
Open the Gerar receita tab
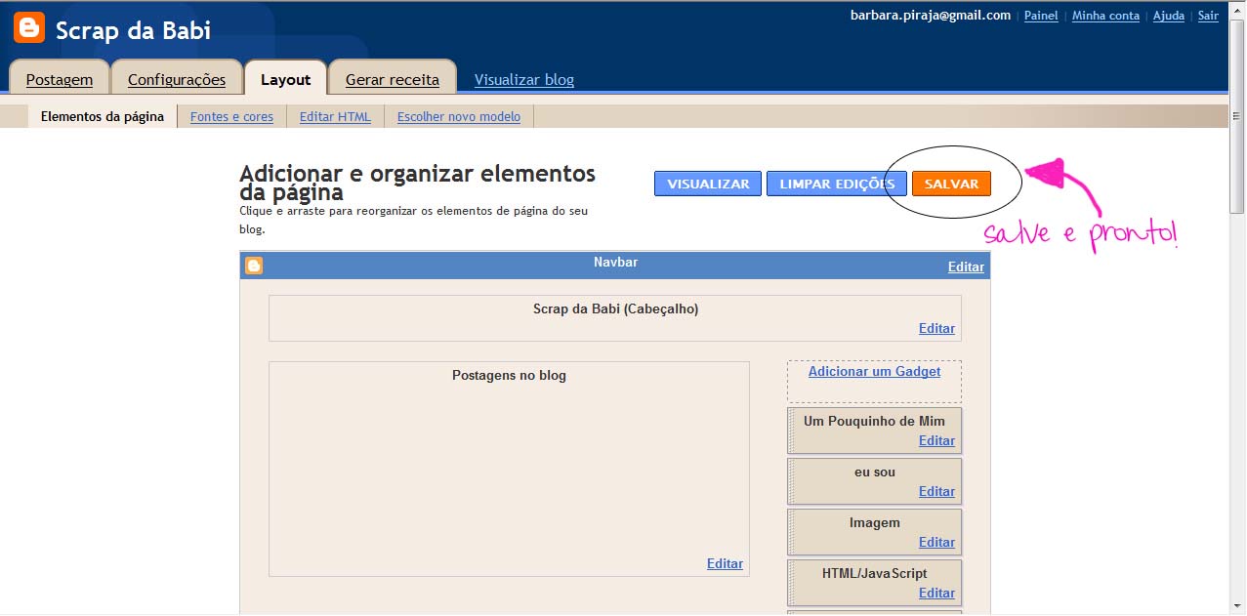click(x=393, y=79)
